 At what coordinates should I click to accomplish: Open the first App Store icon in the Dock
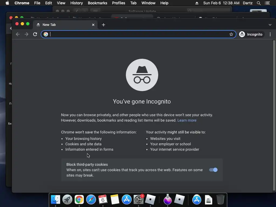click(127, 200)
